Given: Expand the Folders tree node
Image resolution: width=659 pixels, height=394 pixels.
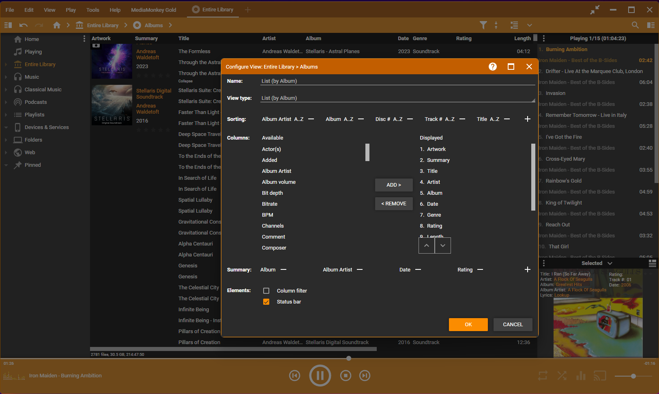Looking at the screenshot, I should pos(6,140).
